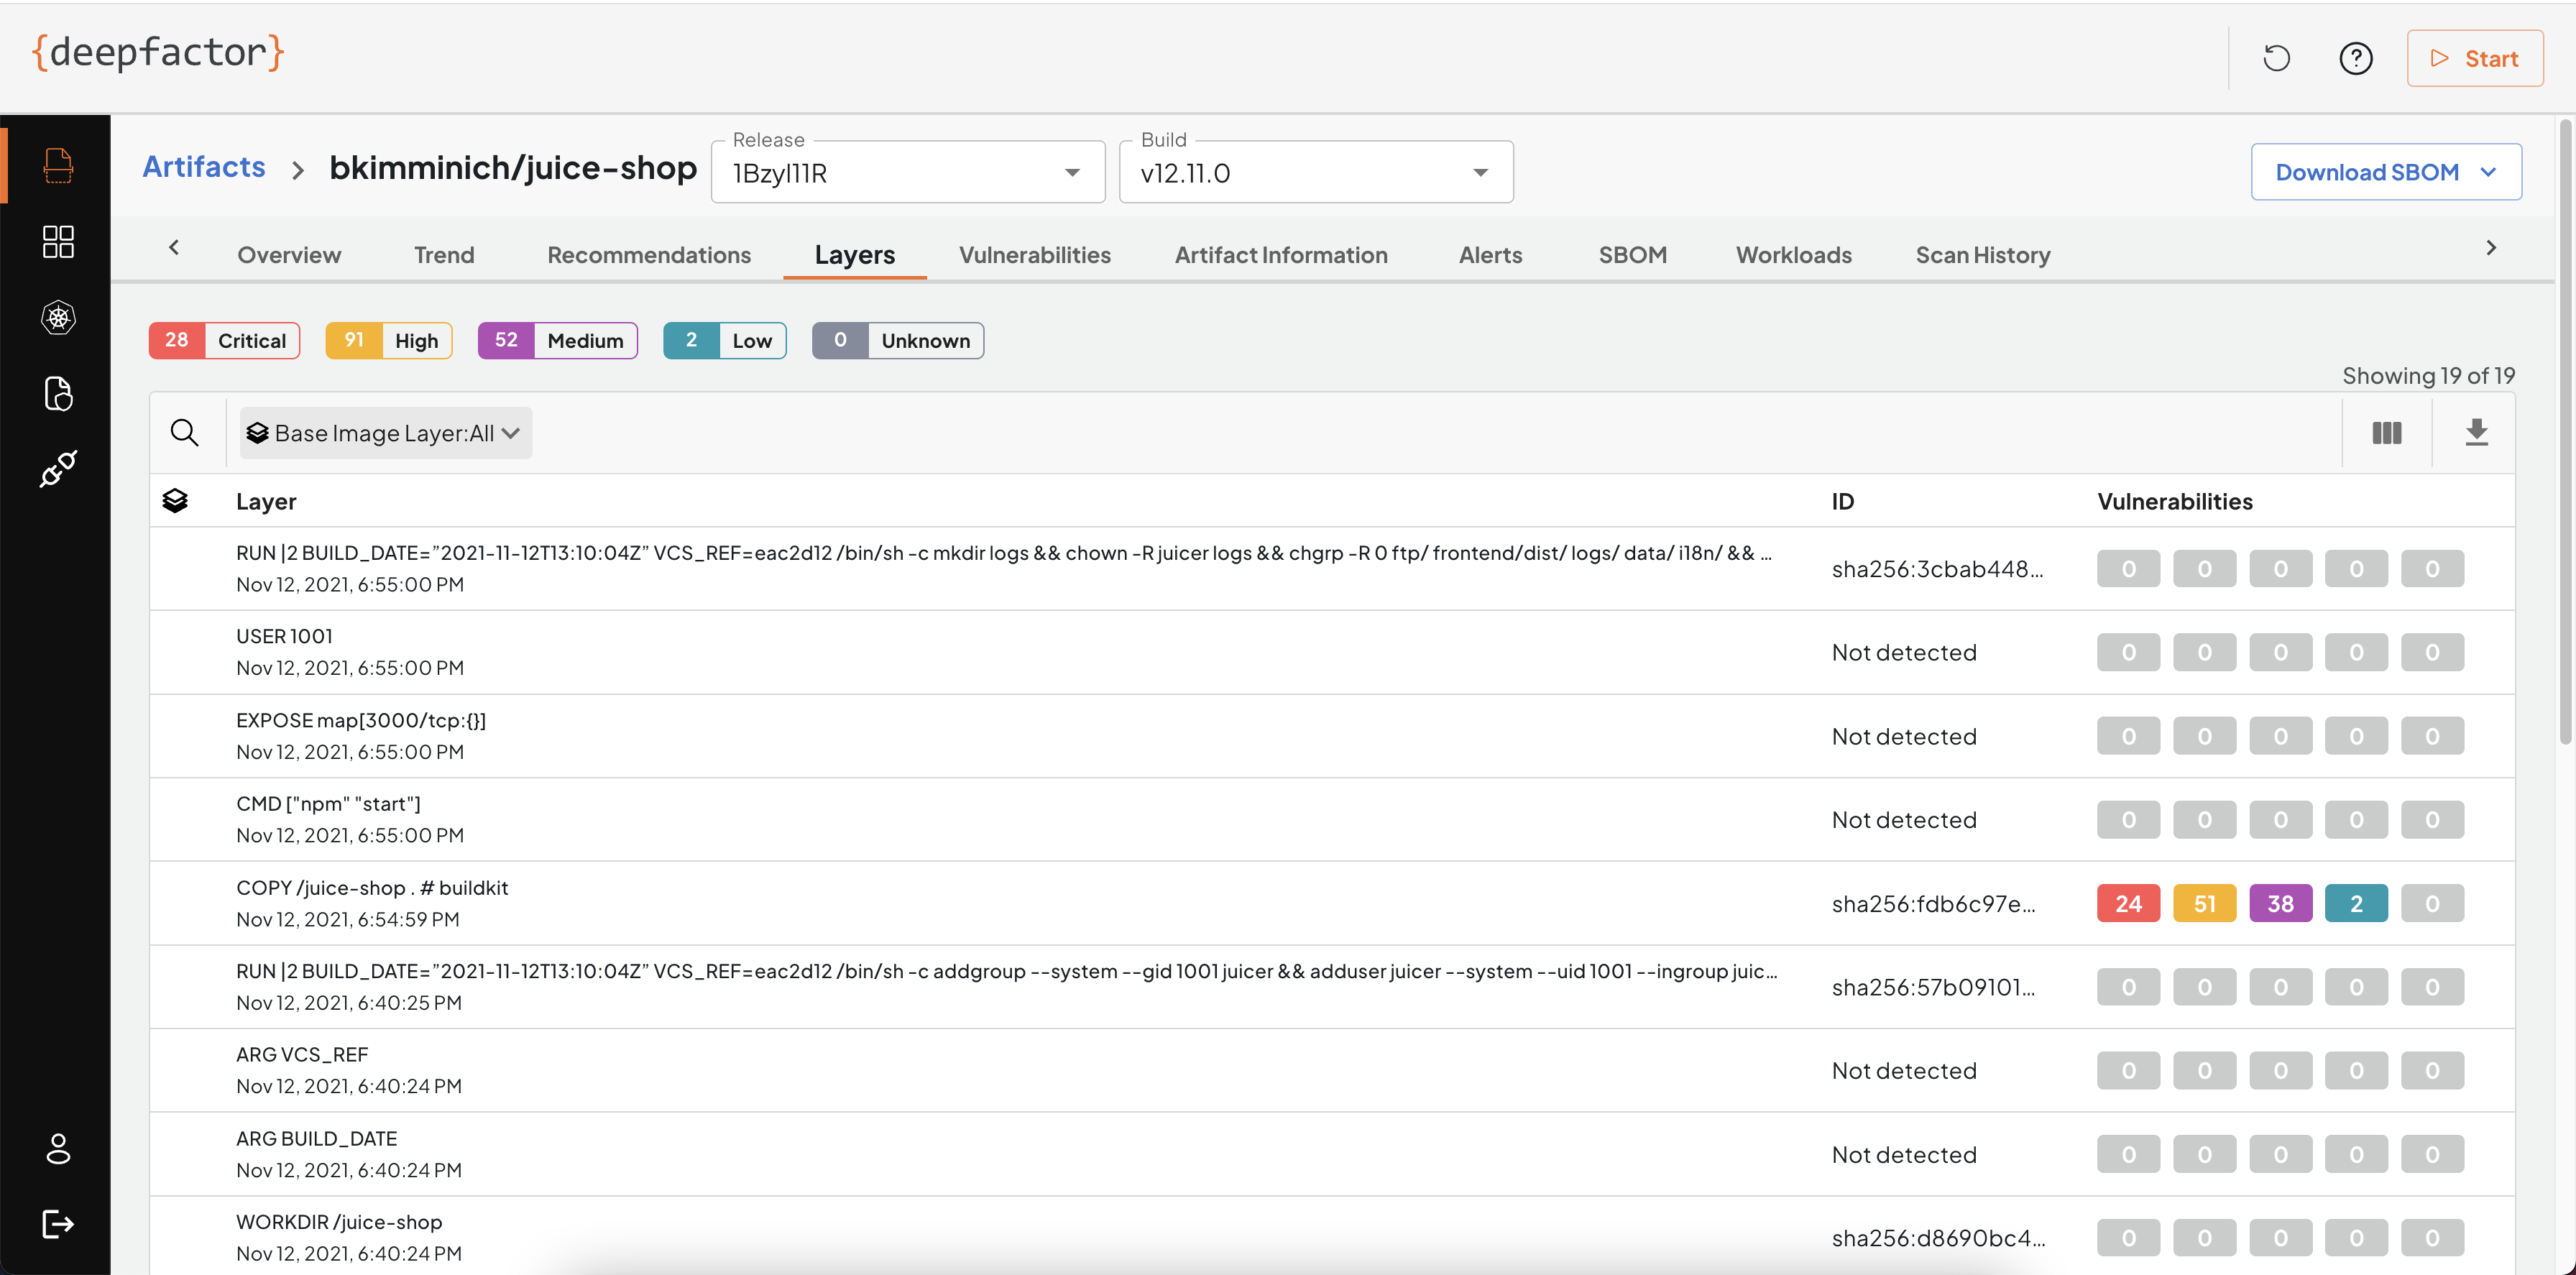
Task: Open the help question mark icon
Action: click(2355, 58)
